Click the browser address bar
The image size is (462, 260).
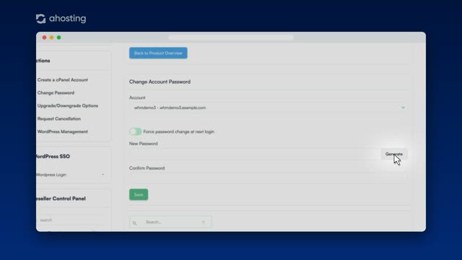point(231,38)
